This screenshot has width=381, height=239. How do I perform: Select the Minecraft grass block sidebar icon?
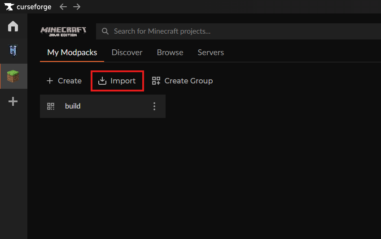tap(13, 76)
